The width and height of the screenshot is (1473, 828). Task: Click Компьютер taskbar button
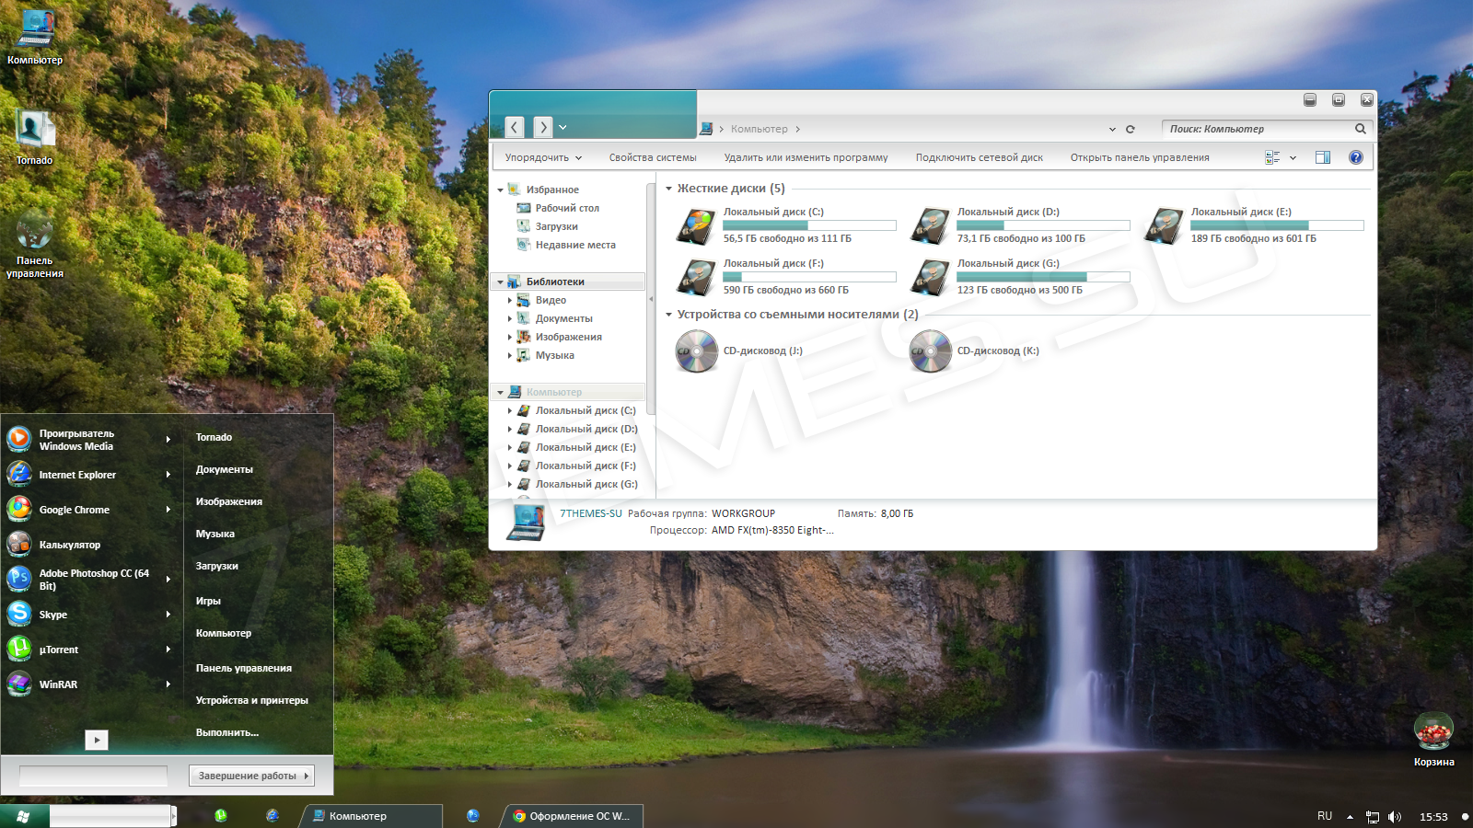[x=371, y=816]
